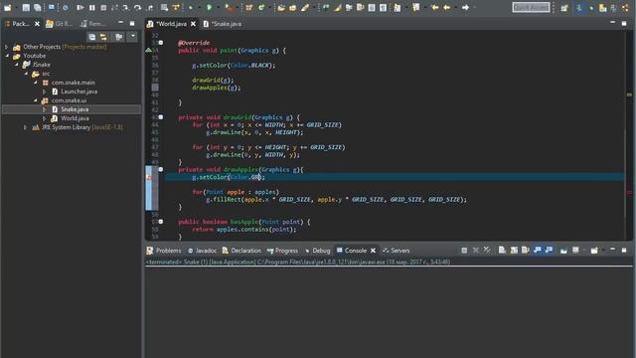Click the Suspend (pause) debug icon
This screenshot has height=358, width=636.
92,7
